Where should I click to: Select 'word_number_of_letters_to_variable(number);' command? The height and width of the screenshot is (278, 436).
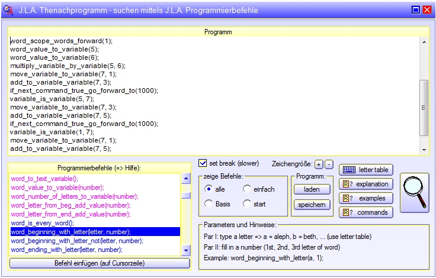pyautogui.click(x=95, y=196)
